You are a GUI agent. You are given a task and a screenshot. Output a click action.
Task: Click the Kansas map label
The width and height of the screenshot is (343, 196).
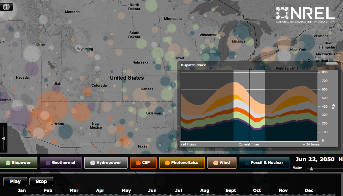pyautogui.click(x=147, y=89)
